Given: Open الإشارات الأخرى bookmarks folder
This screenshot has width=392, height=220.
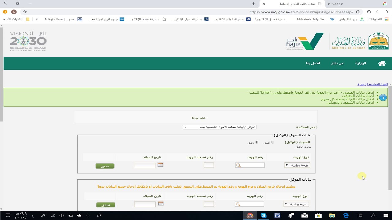Looking at the screenshot, I should [16, 19].
